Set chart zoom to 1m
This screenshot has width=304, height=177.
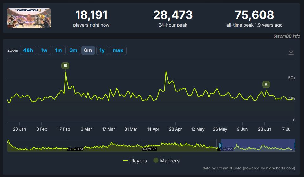[59, 50]
